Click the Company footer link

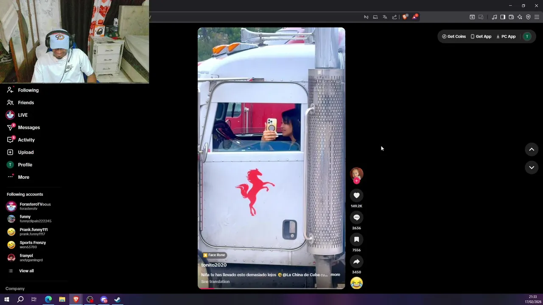(x=15, y=288)
